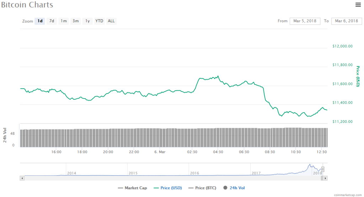Image resolution: width=364 pixels, height=197 pixels.
Task: Click the navigator range handle near 2018
Action: pos(323,169)
